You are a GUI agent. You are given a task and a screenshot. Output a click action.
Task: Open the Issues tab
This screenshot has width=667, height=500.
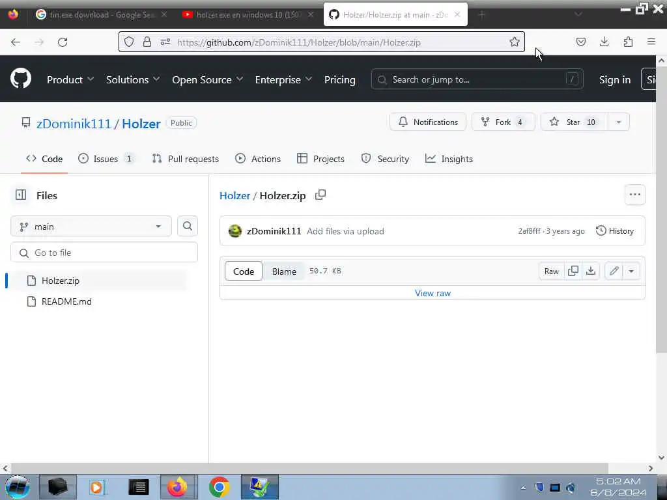[106, 159]
